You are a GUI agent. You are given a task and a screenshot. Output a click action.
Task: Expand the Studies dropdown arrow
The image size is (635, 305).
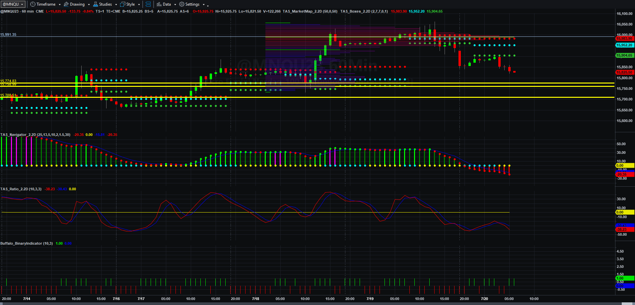click(116, 5)
